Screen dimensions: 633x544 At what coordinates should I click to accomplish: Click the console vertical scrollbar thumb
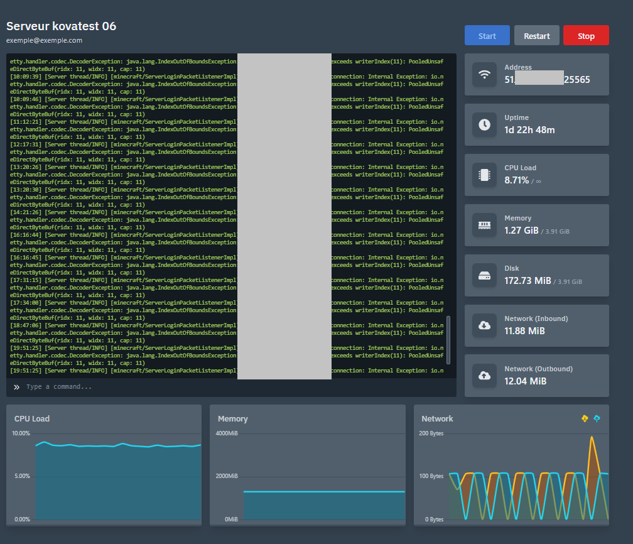pyautogui.click(x=448, y=339)
